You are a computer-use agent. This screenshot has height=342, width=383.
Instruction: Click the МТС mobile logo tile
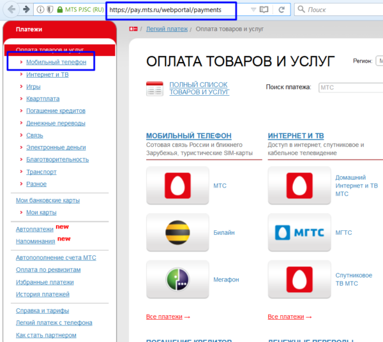[177, 186]
